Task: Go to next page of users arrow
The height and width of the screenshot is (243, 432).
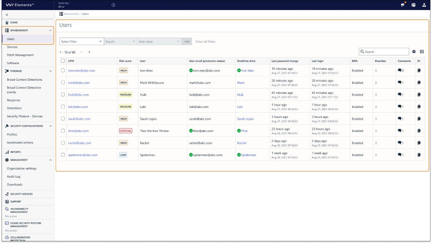Action: pyautogui.click(x=89, y=52)
